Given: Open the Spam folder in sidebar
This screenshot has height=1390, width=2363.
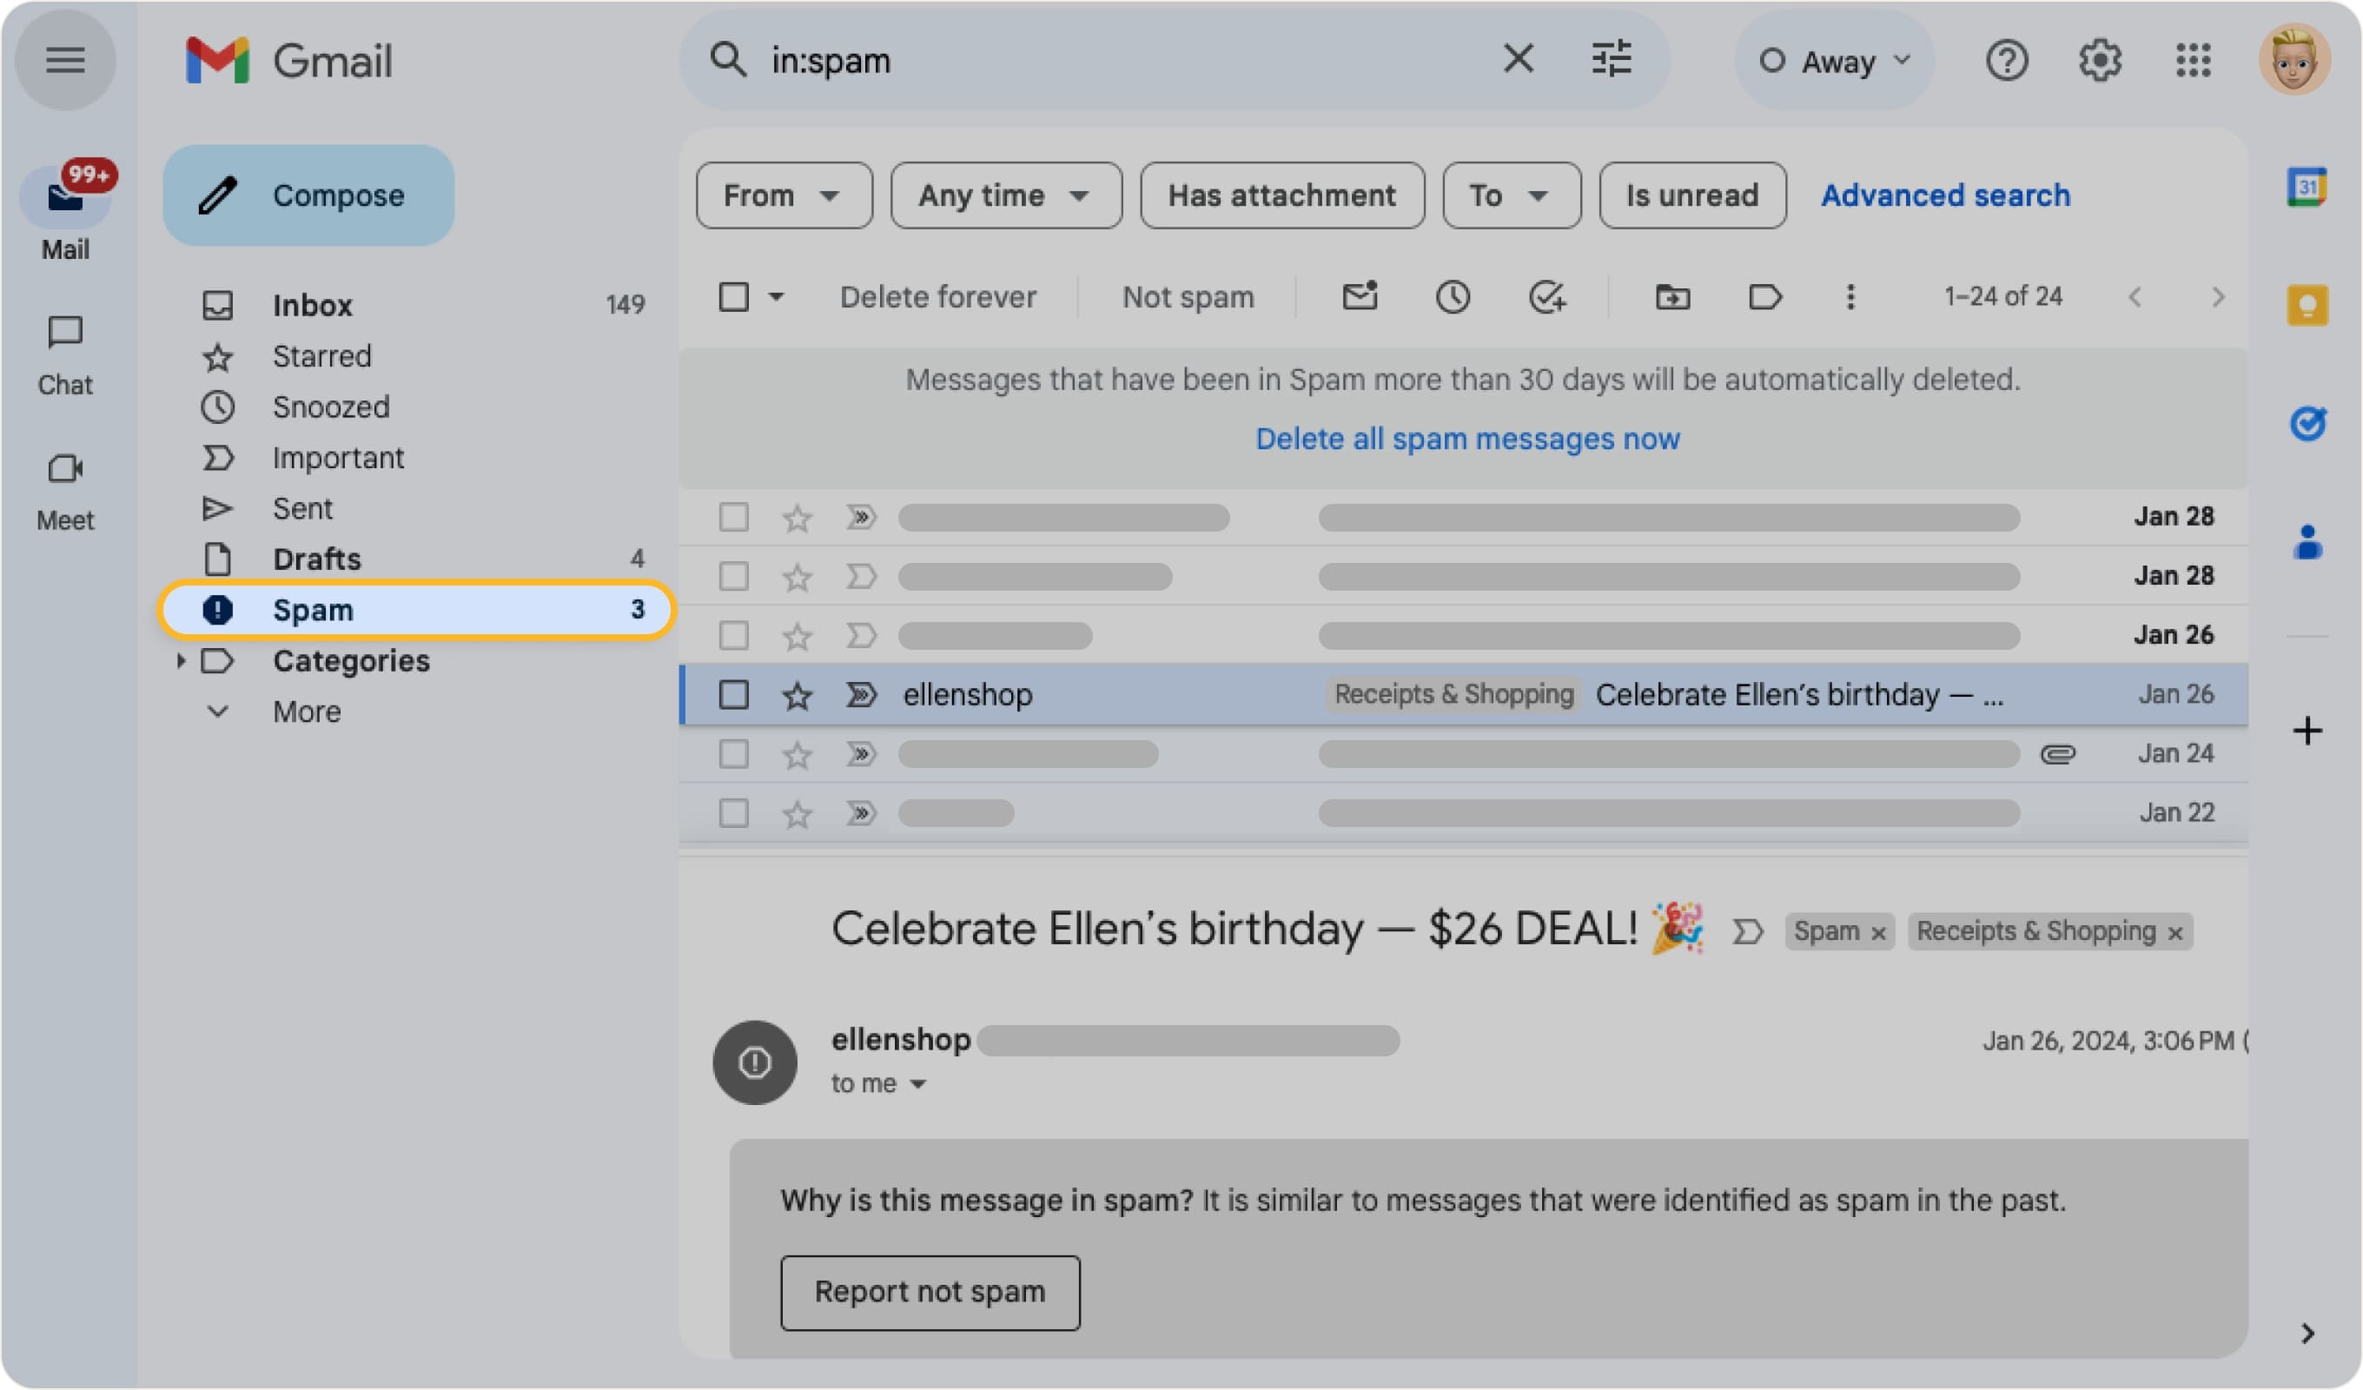Looking at the screenshot, I should click(314, 610).
